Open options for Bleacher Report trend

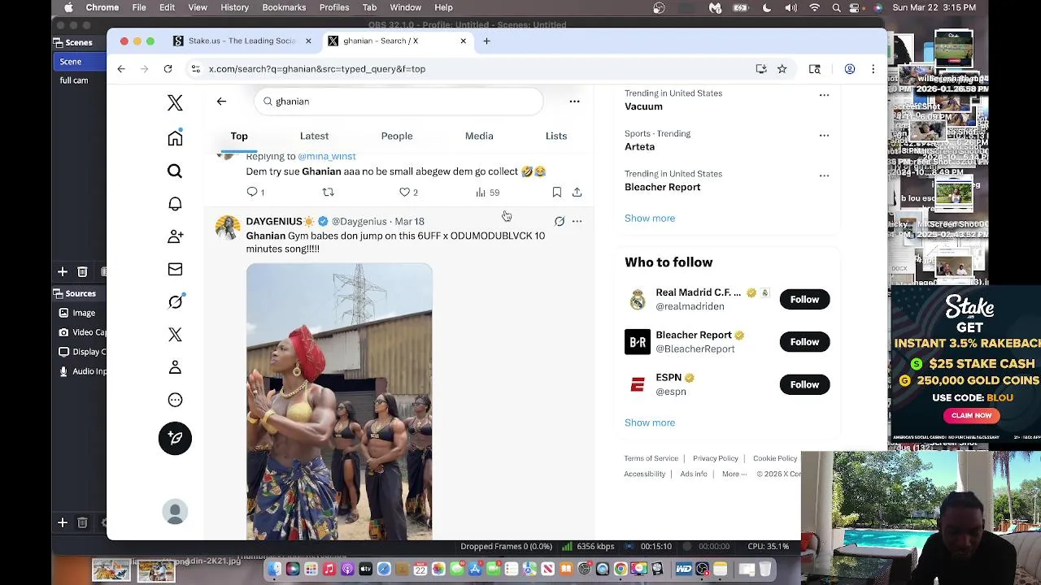coord(824,175)
